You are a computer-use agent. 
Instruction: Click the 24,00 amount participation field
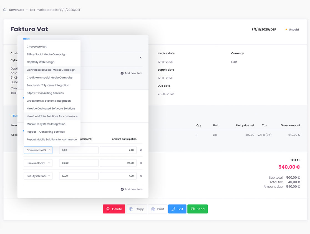click(x=118, y=163)
